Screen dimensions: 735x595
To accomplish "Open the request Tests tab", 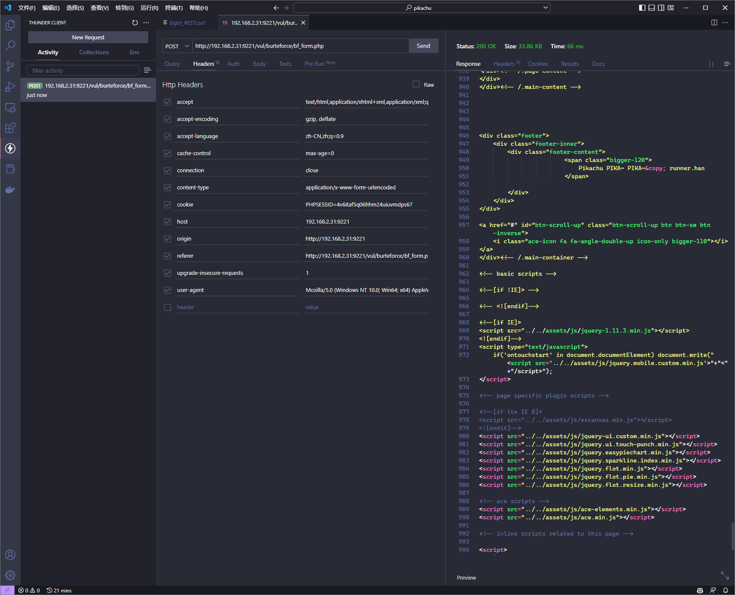I will point(285,64).
